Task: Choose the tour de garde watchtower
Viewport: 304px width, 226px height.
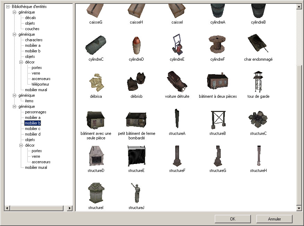Action: pyautogui.click(x=258, y=85)
